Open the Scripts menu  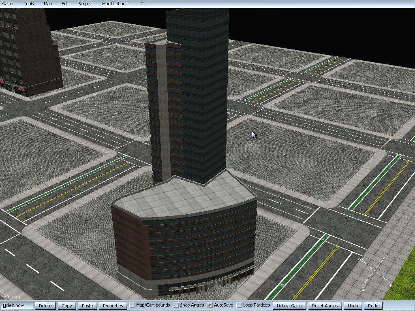coord(85,4)
